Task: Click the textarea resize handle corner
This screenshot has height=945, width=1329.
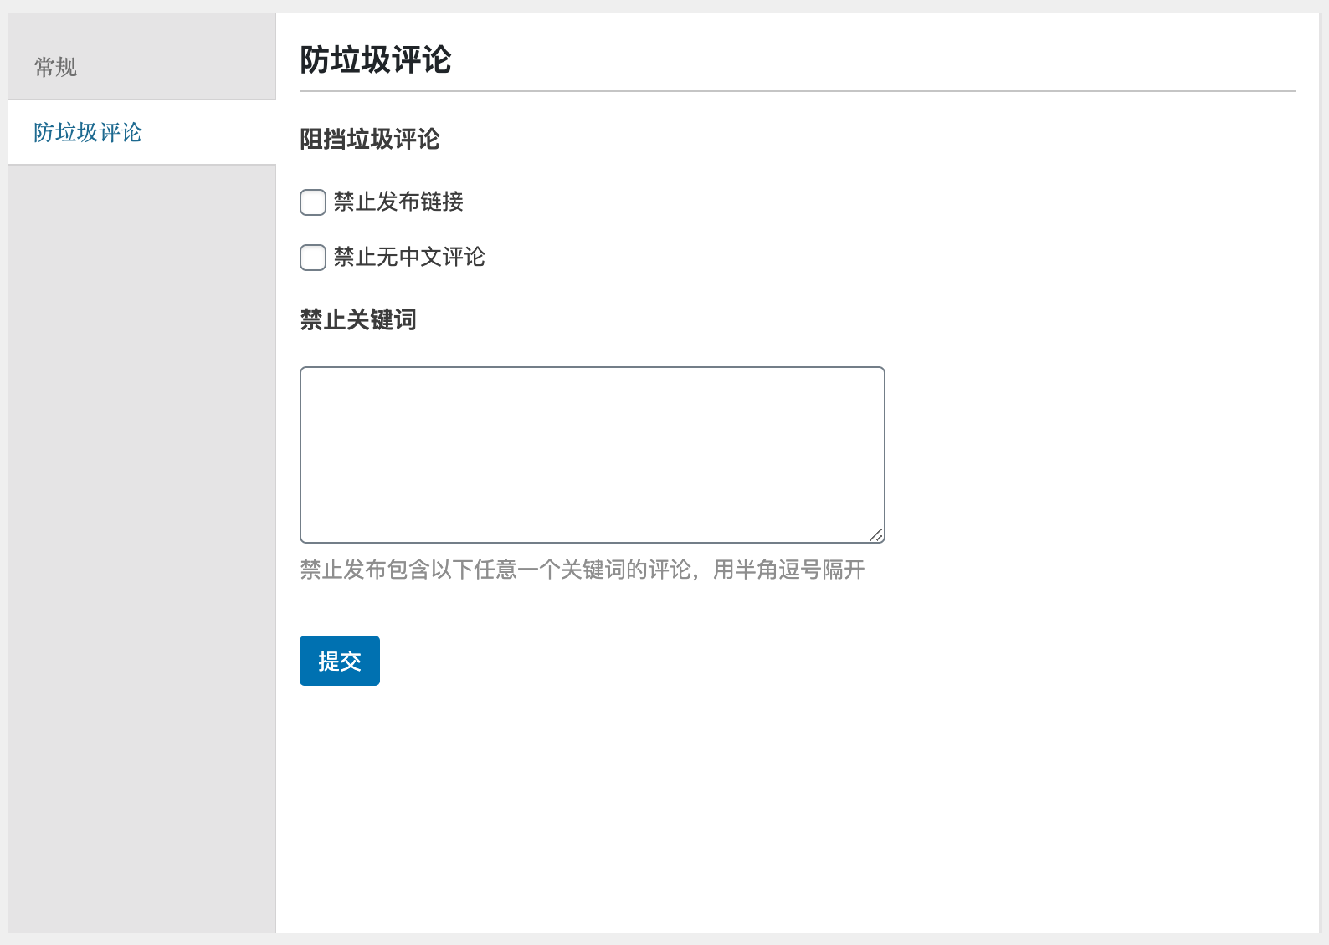Action: (876, 535)
